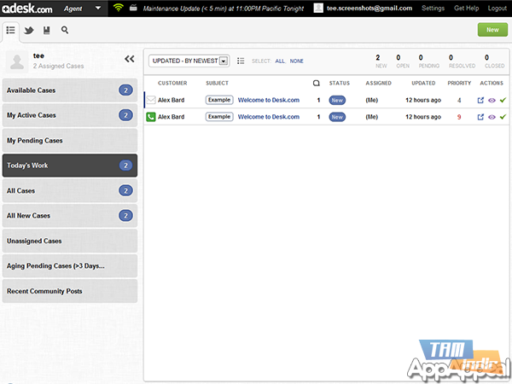Click Available Cases count badge
The height and width of the screenshot is (384, 512).
[x=125, y=90]
